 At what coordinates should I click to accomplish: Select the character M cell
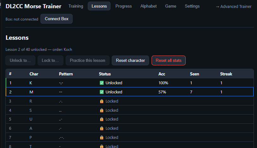click(x=31, y=92)
